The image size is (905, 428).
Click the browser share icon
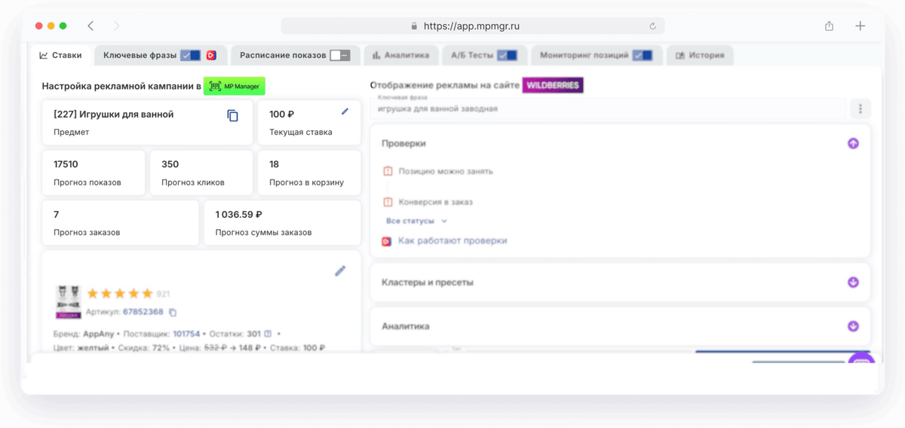[x=830, y=26]
